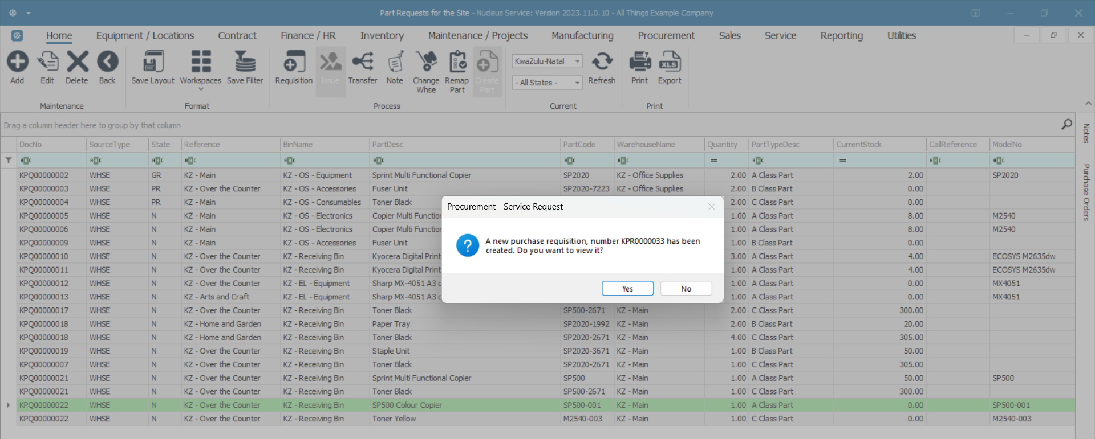
Task: Sort by the DocNo column header
Action: (x=51, y=145)
